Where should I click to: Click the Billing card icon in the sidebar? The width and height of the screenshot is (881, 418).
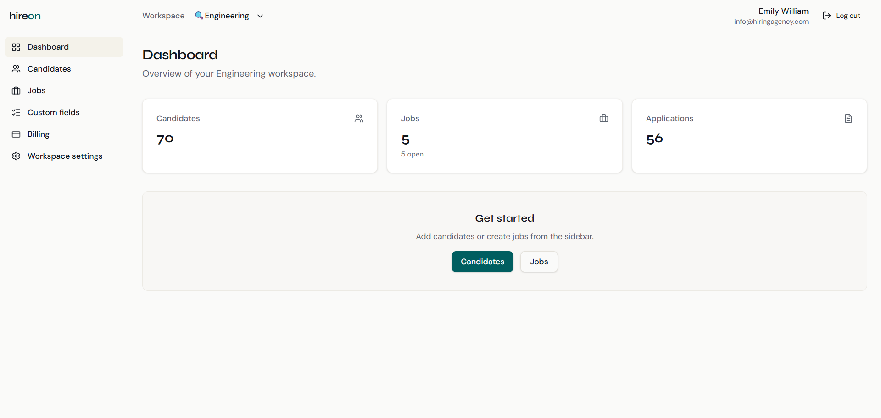(17, 134)
